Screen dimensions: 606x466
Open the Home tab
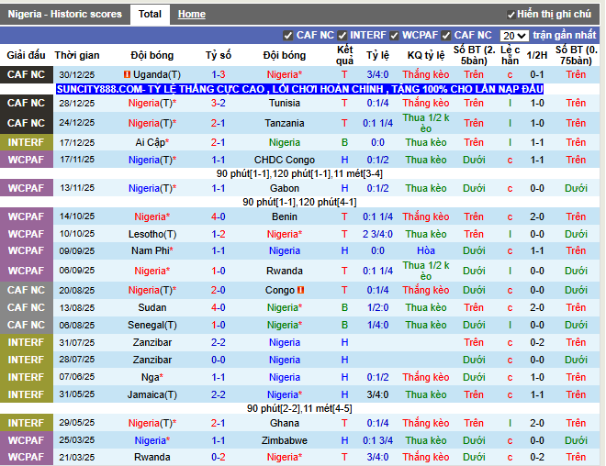point(192,15)
